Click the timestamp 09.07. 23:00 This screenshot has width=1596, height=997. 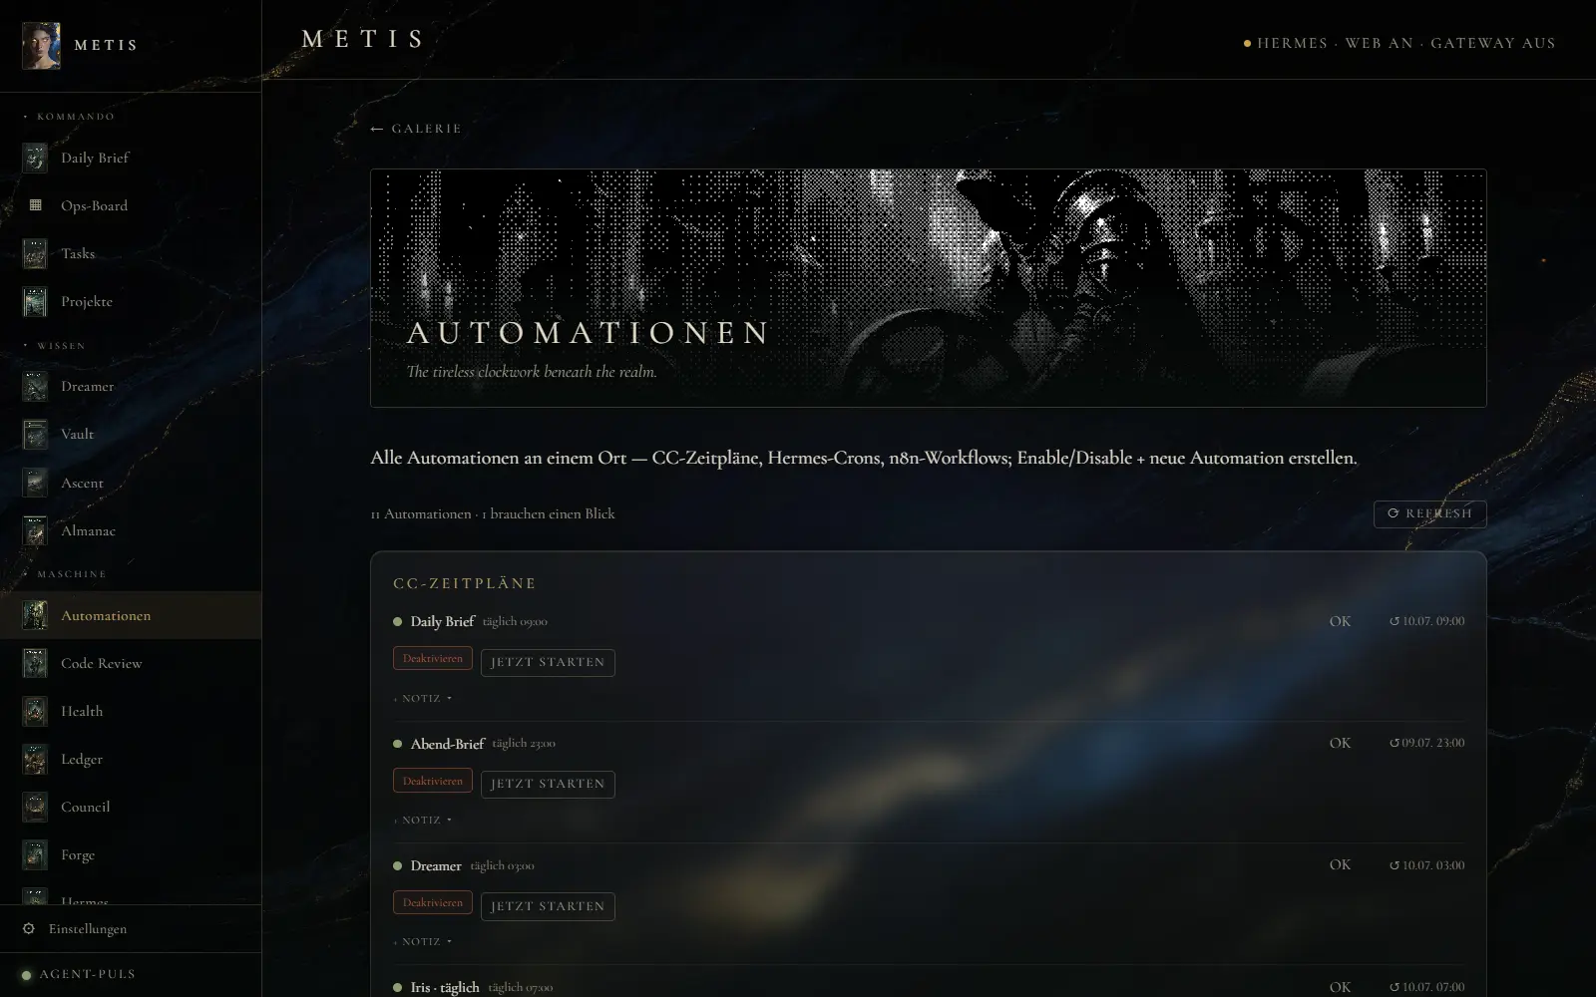(1433, 743)
